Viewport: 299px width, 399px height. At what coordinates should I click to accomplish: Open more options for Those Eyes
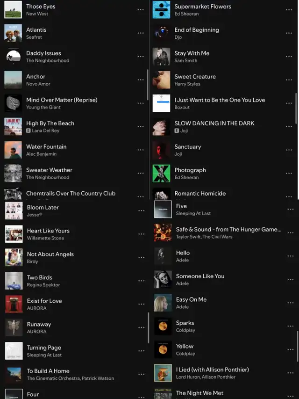(141, 10)
